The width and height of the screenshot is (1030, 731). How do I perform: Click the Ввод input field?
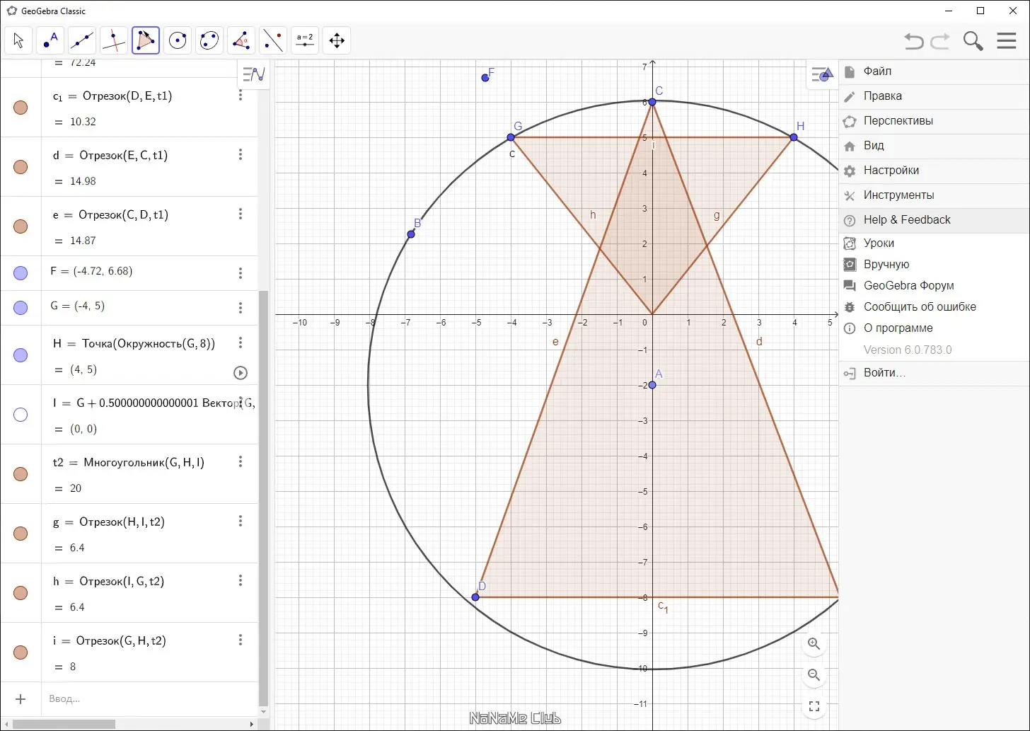coord(141,699)
